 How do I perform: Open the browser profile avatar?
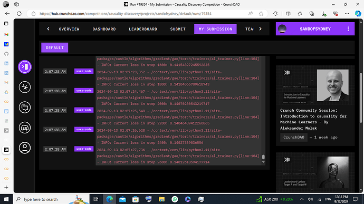[6, 4]
